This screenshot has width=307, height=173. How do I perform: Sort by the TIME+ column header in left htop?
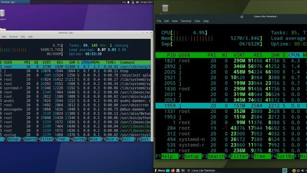click(111, 62)
